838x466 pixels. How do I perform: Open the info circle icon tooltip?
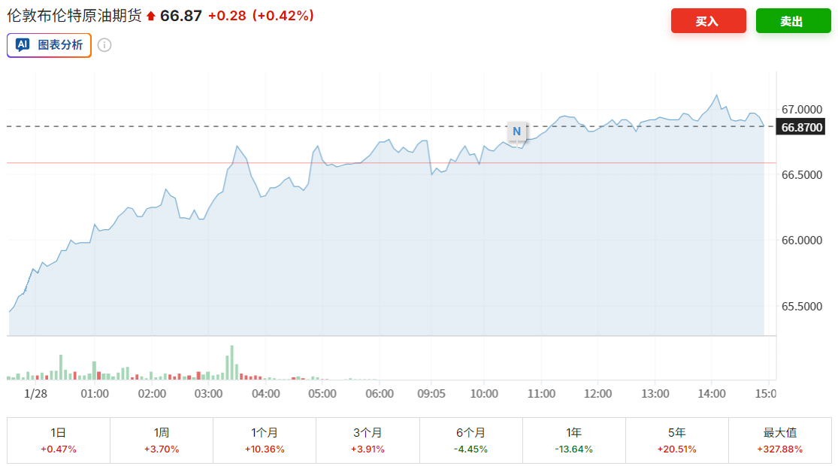pyautogui.click(x=104, y=45)
